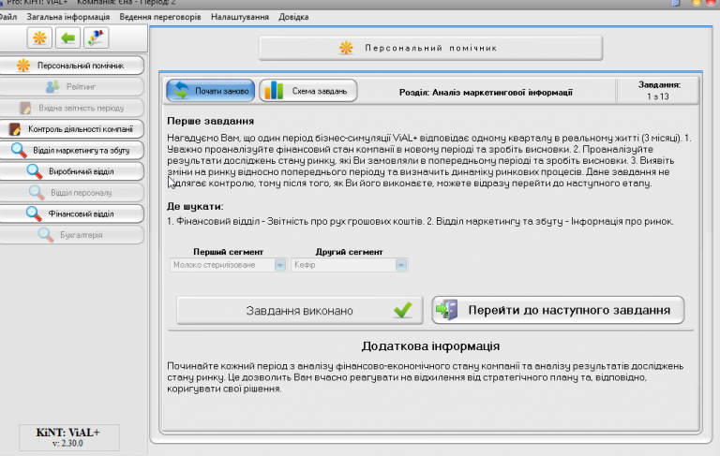This screenshot has height=456, width=720.
Task: Open Персональний помічник in sidebar
Action: [71, 66]
